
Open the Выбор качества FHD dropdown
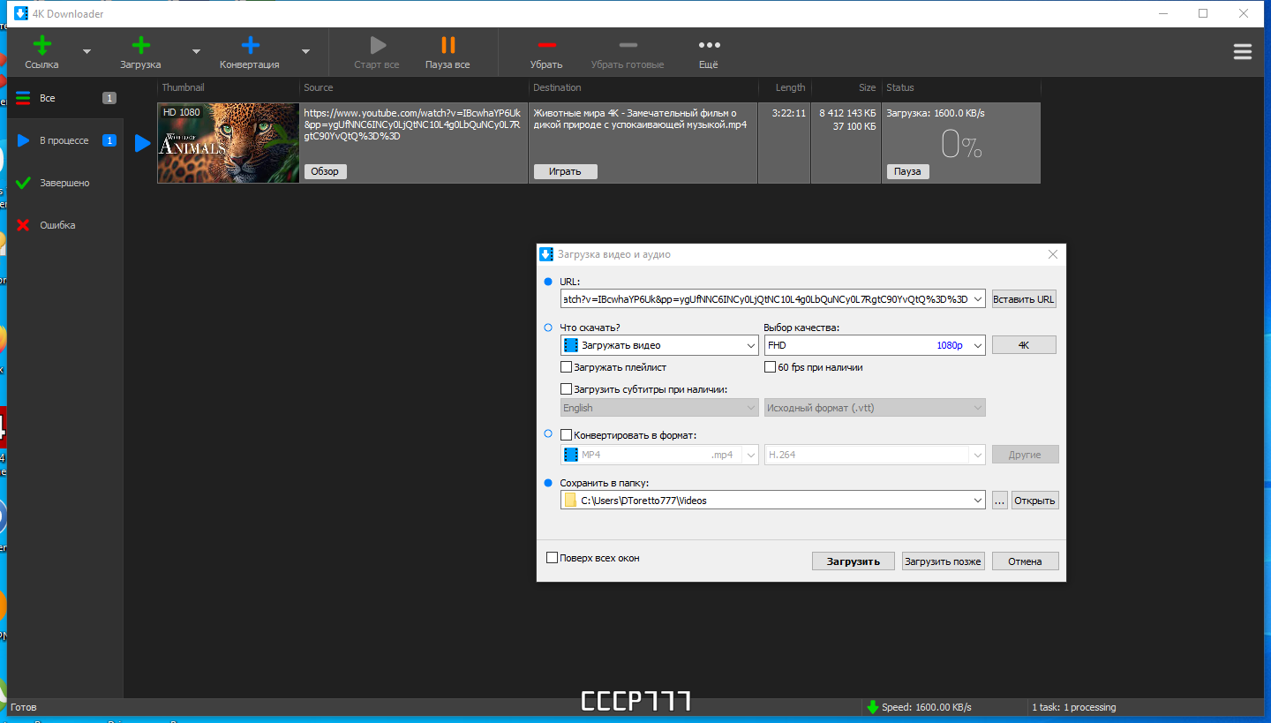pyautogui.click(x=875, y=345)
